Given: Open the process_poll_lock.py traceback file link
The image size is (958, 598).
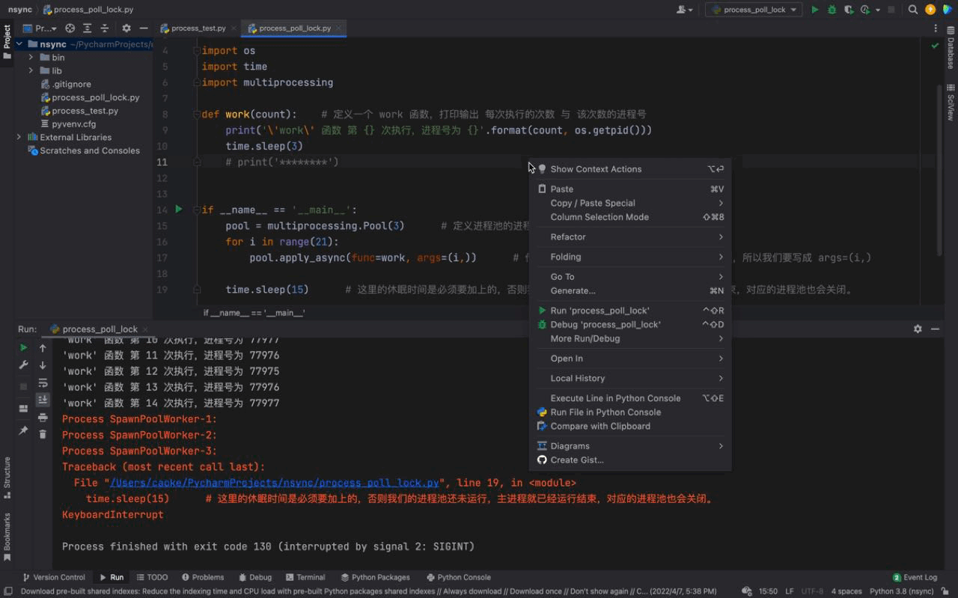Looking at the screenshot, I should point(274,483).
